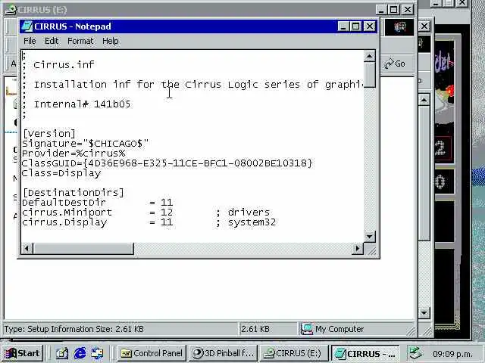Click Notepad vertical scrollbar down arrow
This screenshot has height=363, width=485.
(x=370, y=237)
